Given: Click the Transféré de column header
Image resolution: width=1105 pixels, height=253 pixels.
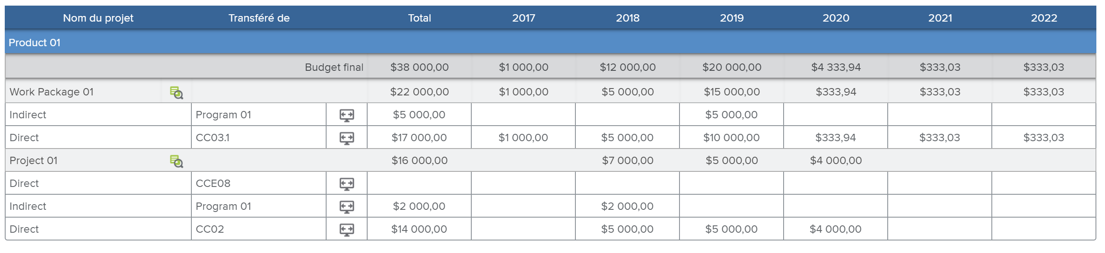Looking at the screenshot, I should [259, 18].
